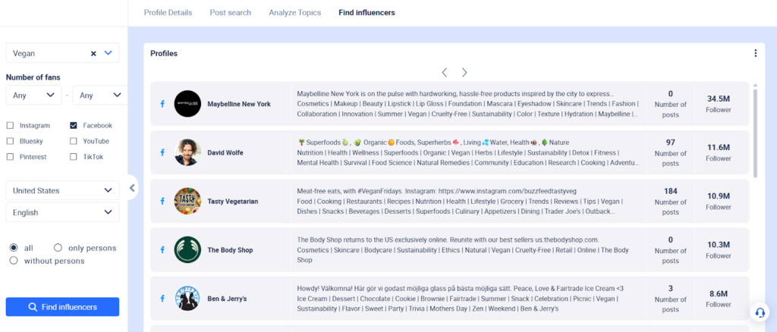Open the support chat headset icon

[758, 312]
